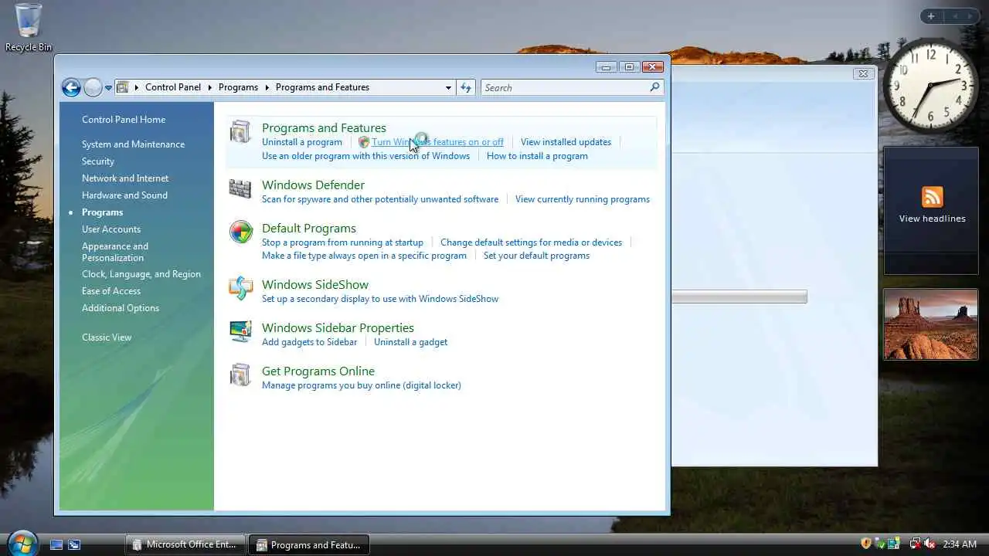Click the Default Programs globe icon

240,232
